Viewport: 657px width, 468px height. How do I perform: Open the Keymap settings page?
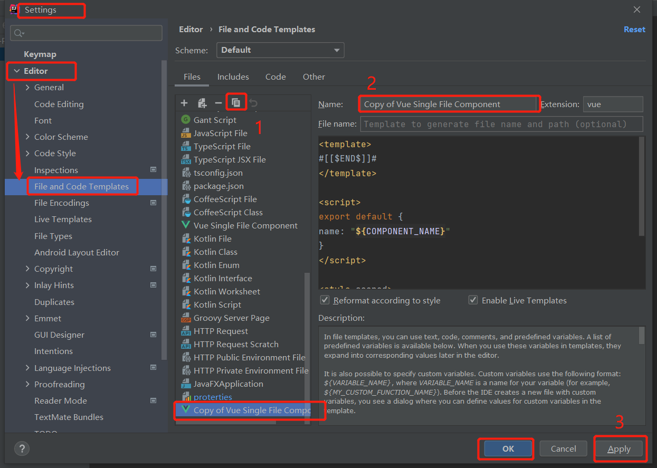(40, 54)
